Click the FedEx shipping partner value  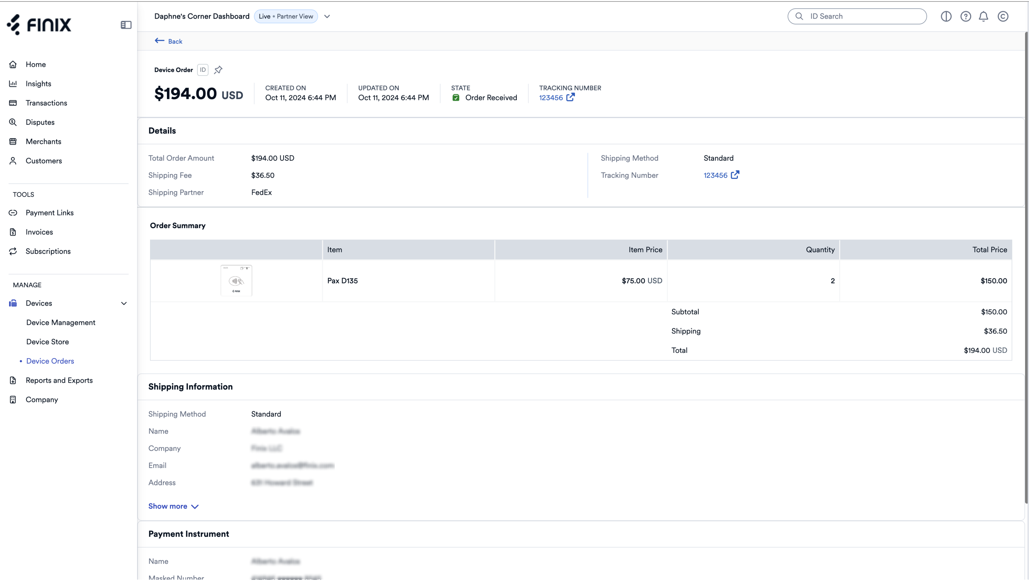(262, 192)
